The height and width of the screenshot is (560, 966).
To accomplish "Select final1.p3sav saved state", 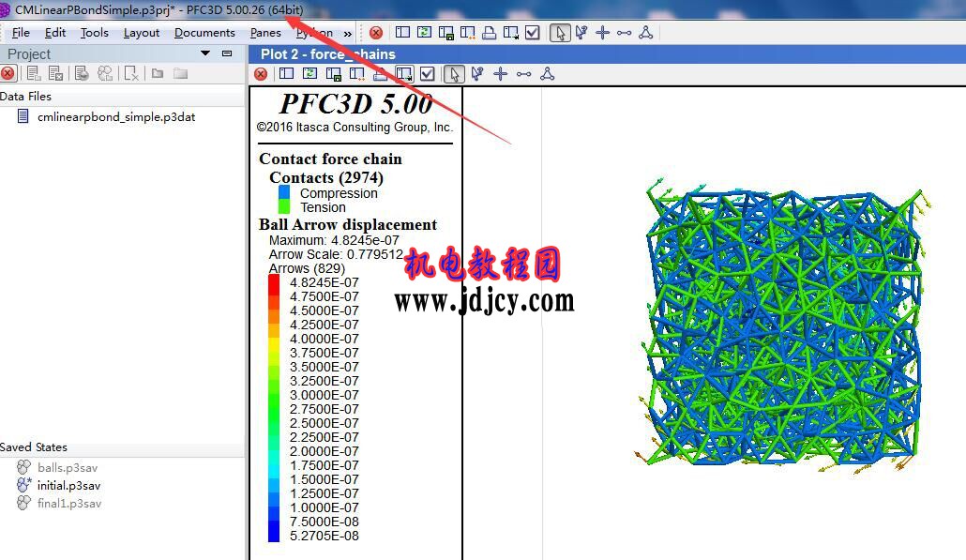I will (69, 504).
